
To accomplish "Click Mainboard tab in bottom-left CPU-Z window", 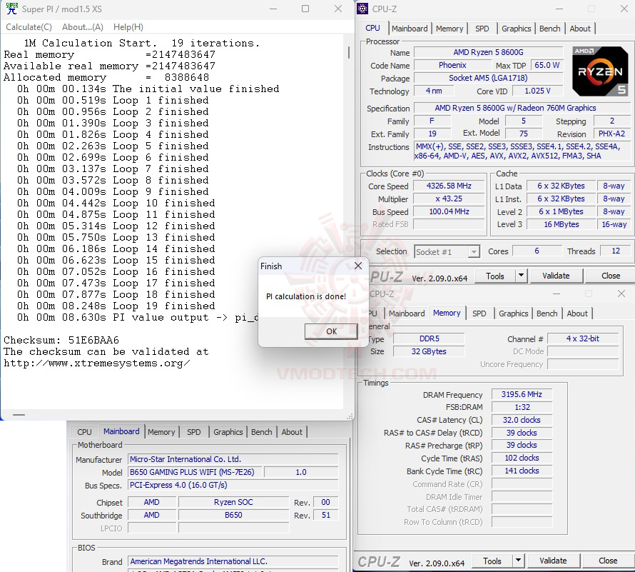I will click(x=121, y=431).
